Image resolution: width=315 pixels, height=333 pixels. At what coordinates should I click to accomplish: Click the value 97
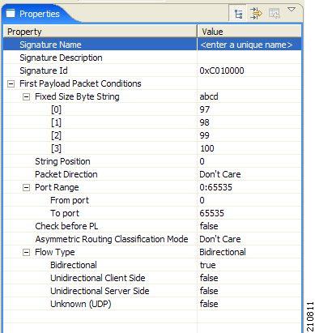coord(205,109)
